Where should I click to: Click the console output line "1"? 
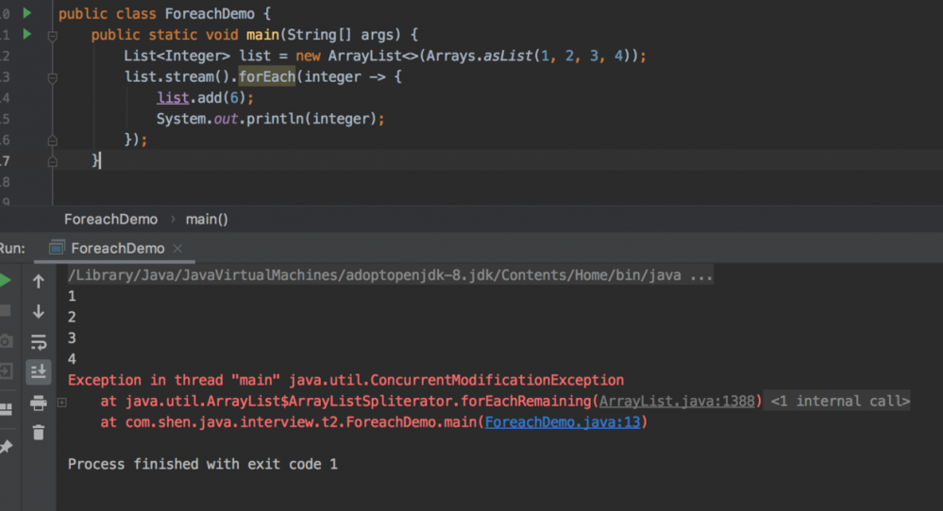point(72,296)
